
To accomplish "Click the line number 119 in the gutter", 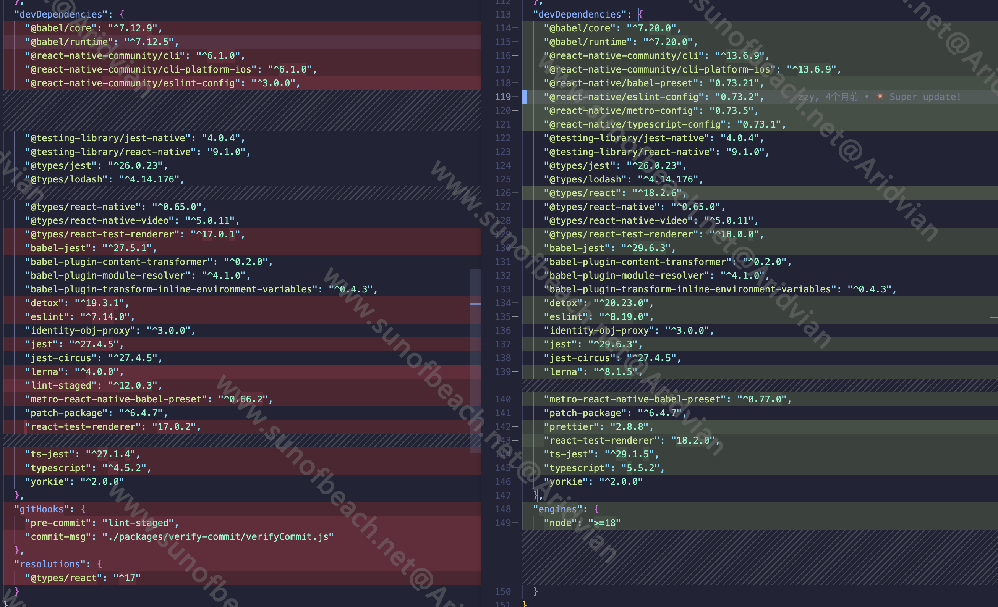I will coord(503,97).
